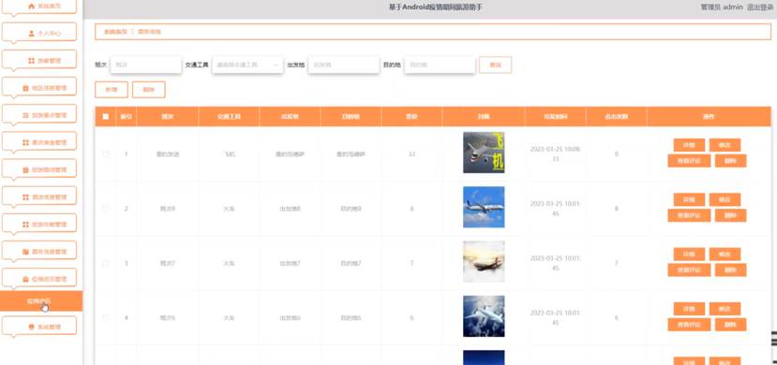Screen dimensions: 777x365
Task: Click 查看评论 button in row 3
Action: (x=689, y=270)
